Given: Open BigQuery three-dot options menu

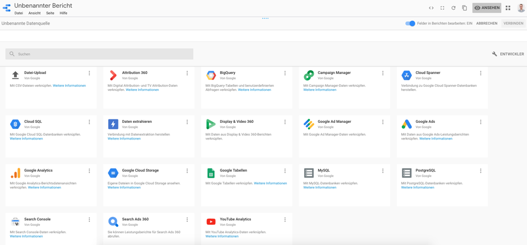Looking at the screenshot, I should (x=285, y=73).
